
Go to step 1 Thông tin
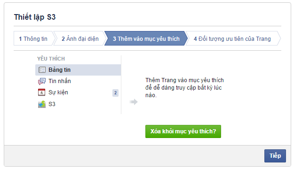coord(34,38)
